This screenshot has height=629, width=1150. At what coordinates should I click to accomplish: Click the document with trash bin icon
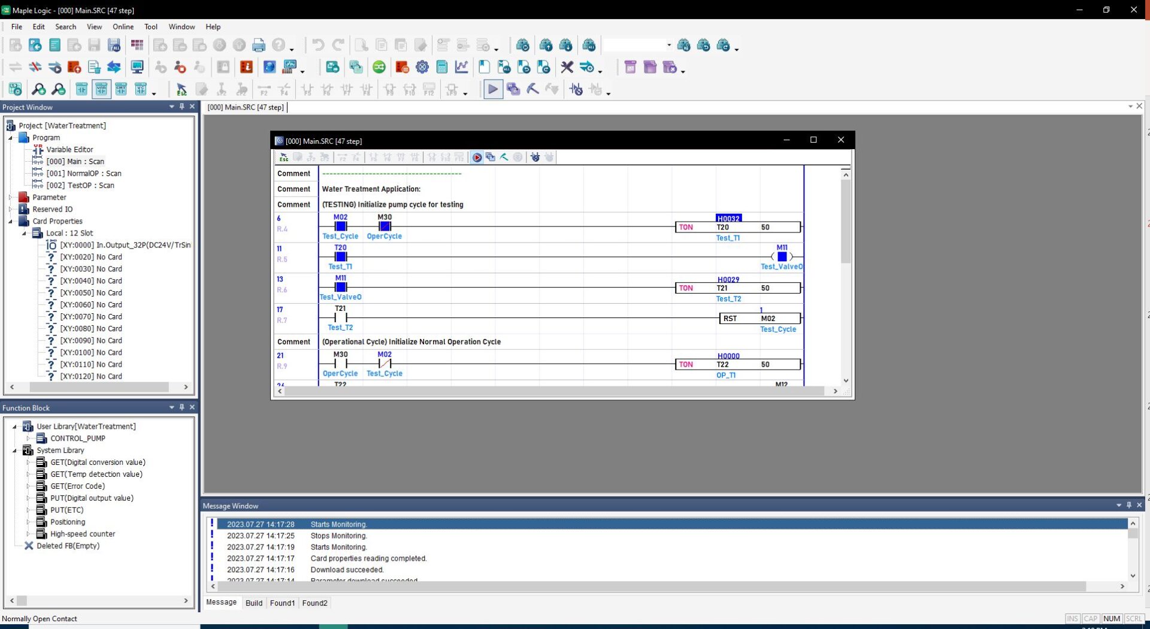tap(94, 67)
